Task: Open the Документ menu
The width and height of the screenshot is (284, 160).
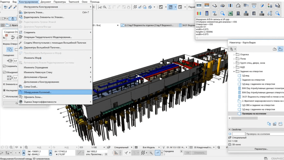Action: (x=45, y=2)
